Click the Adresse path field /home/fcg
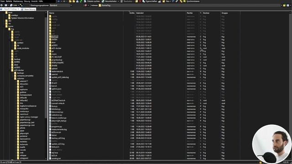The height and width of the screenshot is (164, 292). [x=190, y=5]
